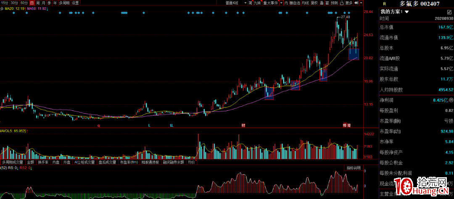Click the lock icon in top toolbar
The height and width of the screenshot is (199, 454).
point(341,3)
